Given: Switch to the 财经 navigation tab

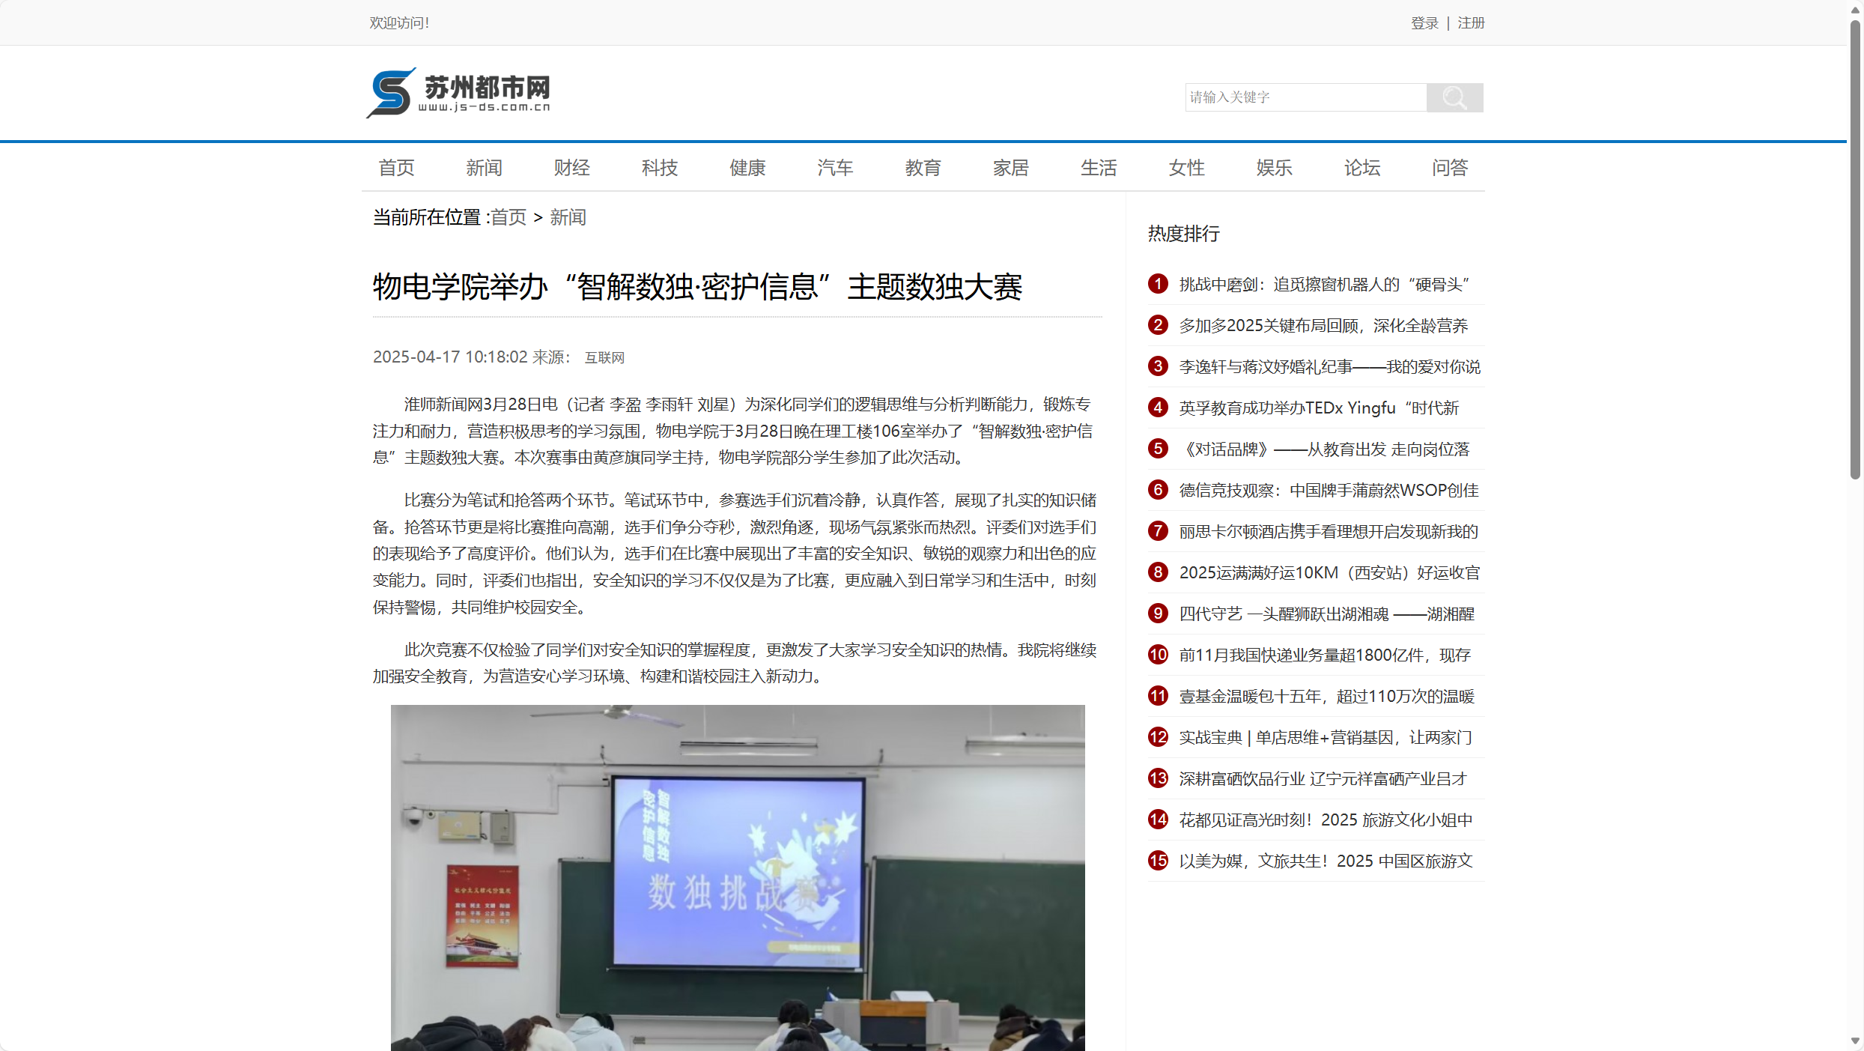Looking at the screenshot, I should point(571,168).
